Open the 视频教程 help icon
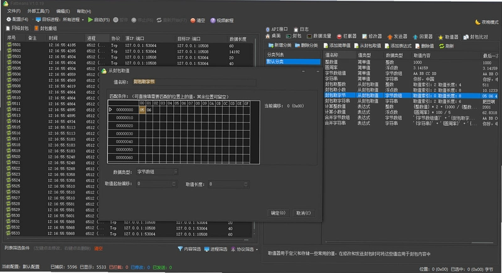 213,21
